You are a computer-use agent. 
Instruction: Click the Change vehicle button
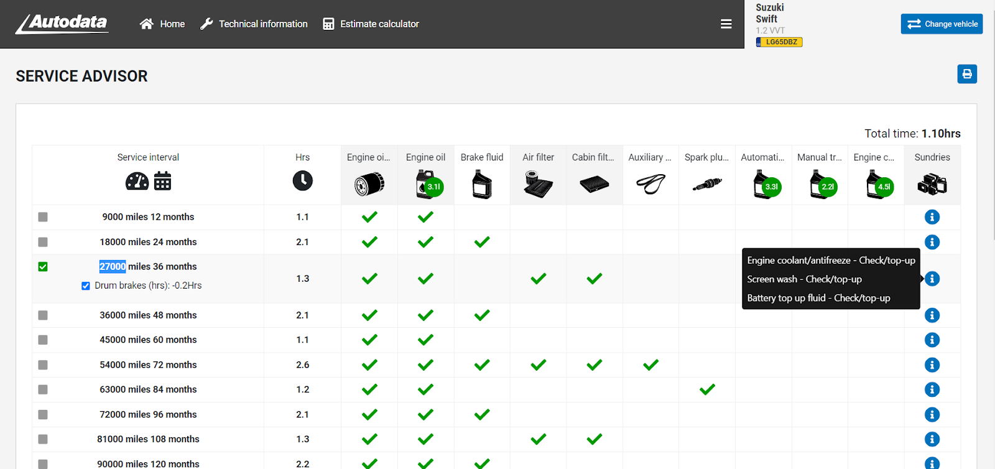pos(942,24)
